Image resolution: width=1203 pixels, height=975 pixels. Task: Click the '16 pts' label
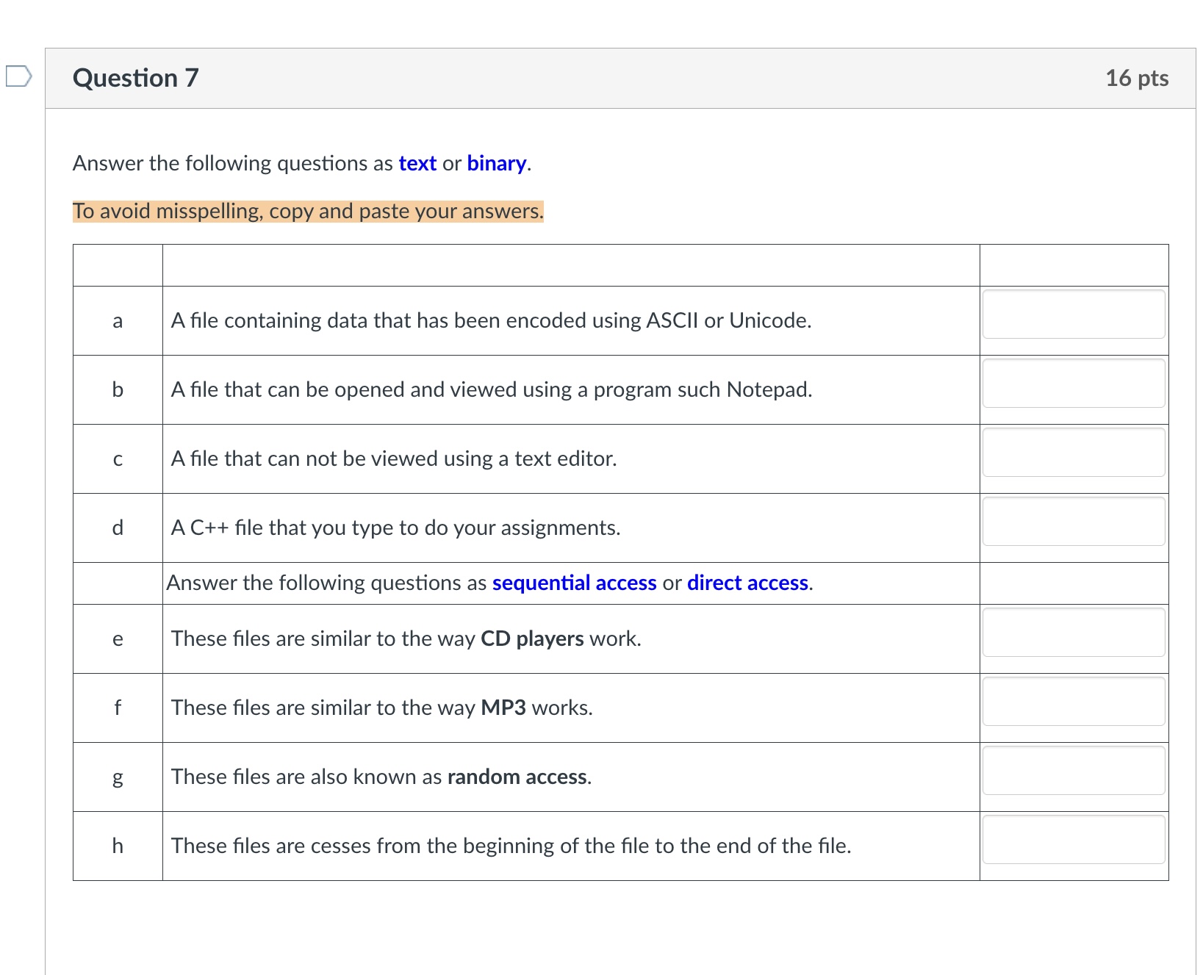(x=1138, y=76)
